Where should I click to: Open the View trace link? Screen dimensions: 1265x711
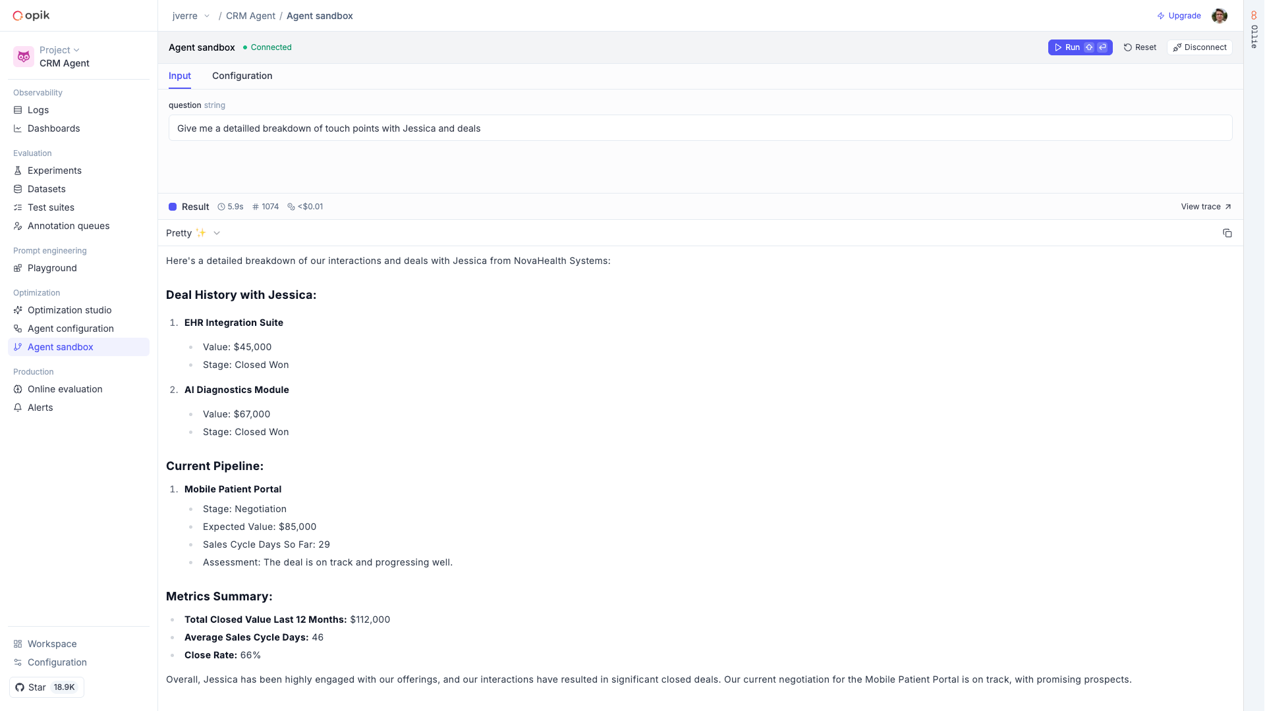tap(1206, 207)
